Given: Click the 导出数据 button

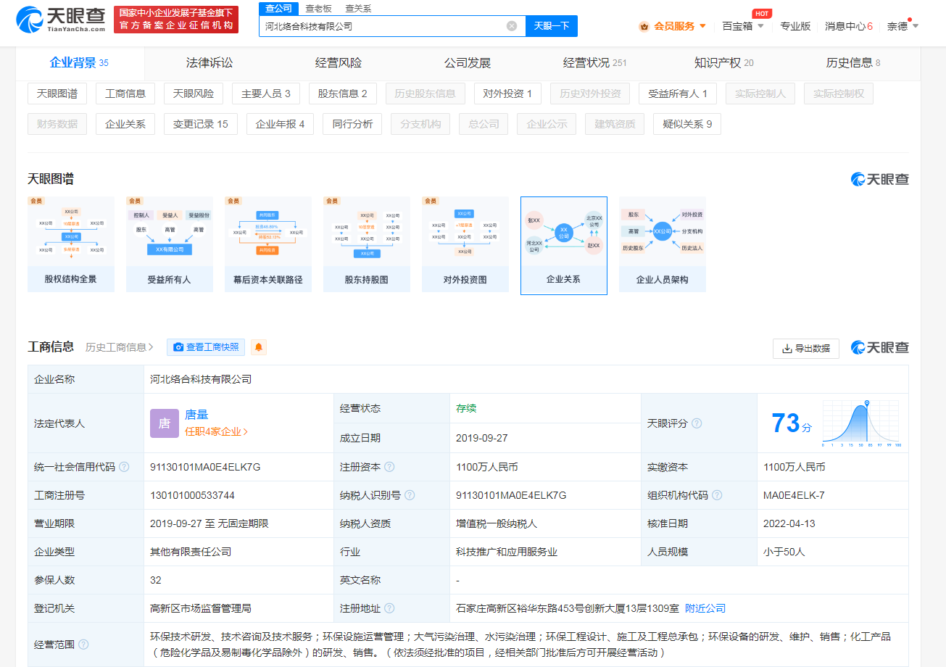Looking at the screenshot, I should click(806, 348).
